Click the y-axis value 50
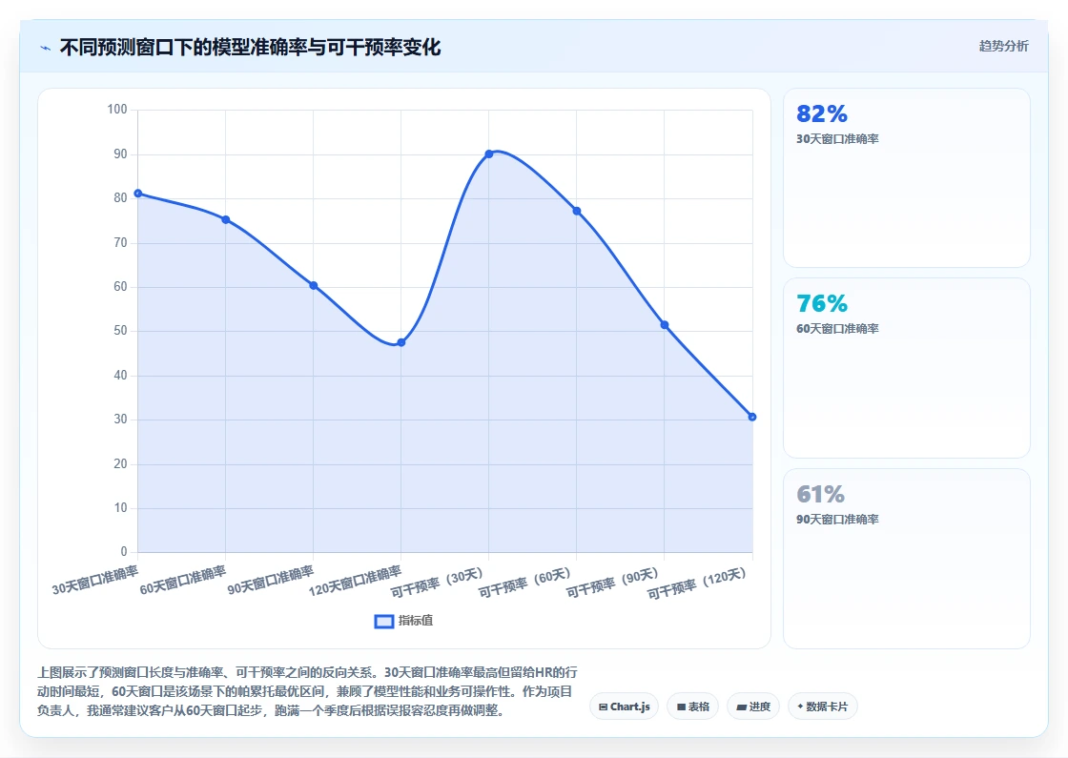Viewport: 1068px width, 758px height. [x=120, y=331]
